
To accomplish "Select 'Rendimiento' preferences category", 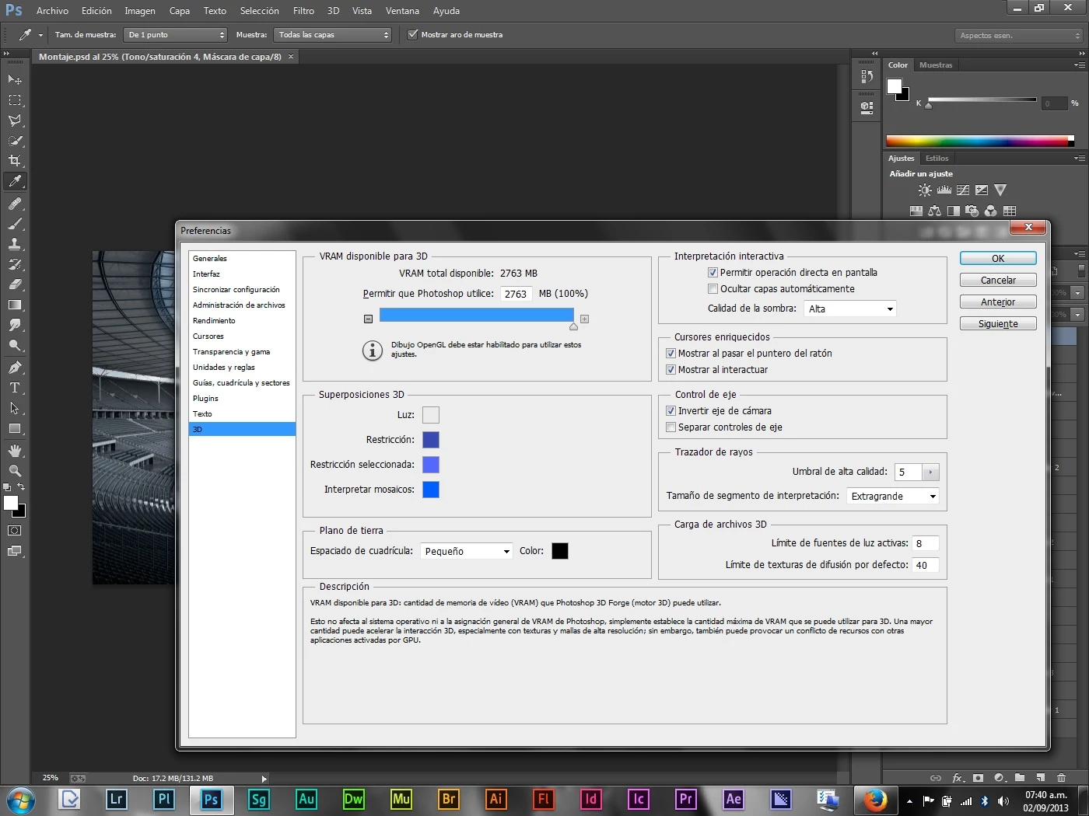I will [x=214, y=321].
